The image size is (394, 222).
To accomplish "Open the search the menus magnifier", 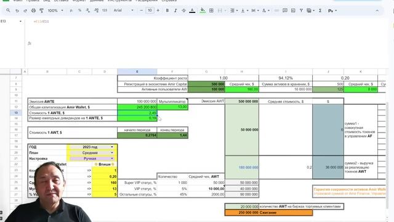I will tap(8, 10).
